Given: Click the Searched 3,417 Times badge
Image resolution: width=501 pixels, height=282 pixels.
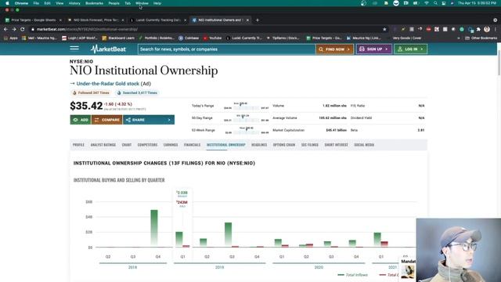Looking at the screenshot, I should [x=138, y=92].
